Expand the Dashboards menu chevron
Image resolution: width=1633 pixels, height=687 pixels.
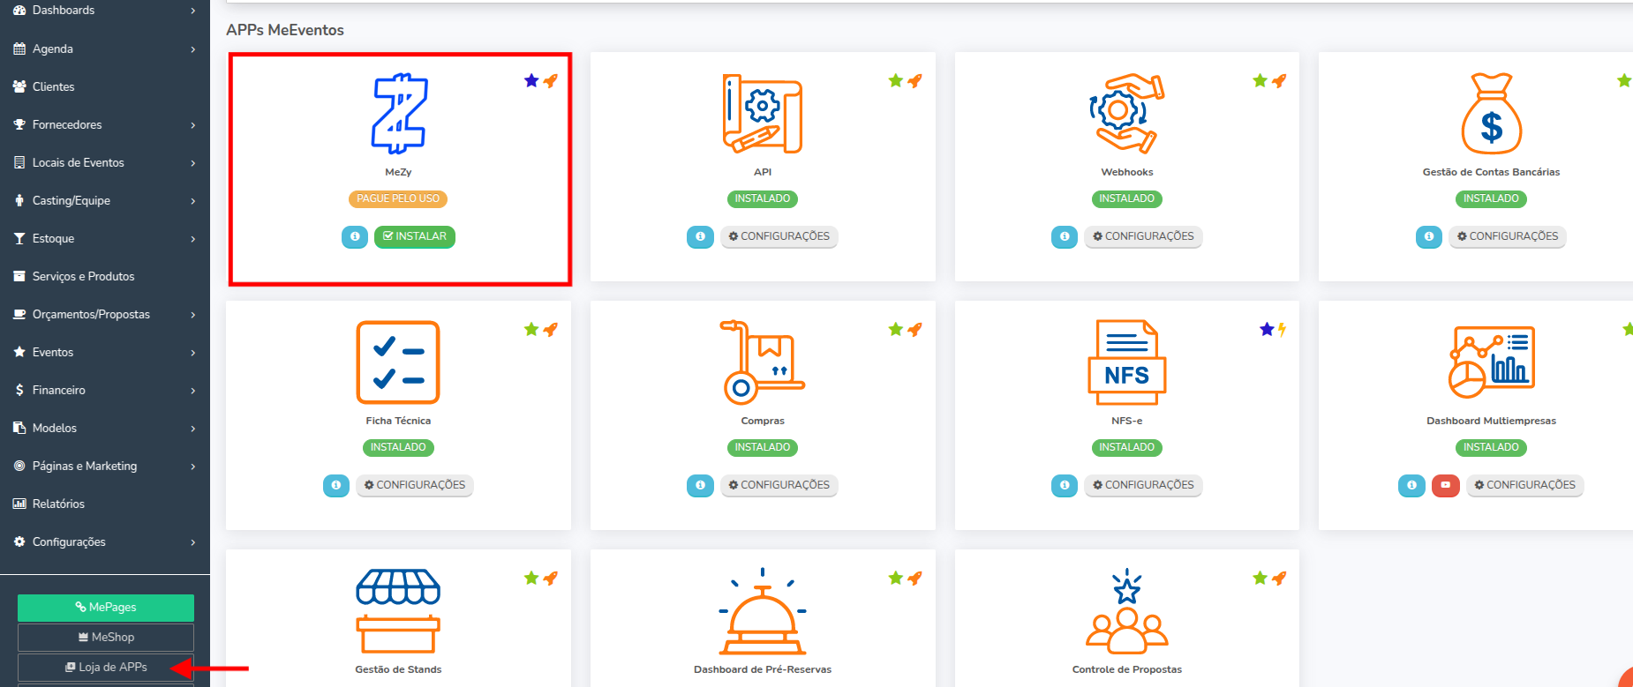[193, 11]
